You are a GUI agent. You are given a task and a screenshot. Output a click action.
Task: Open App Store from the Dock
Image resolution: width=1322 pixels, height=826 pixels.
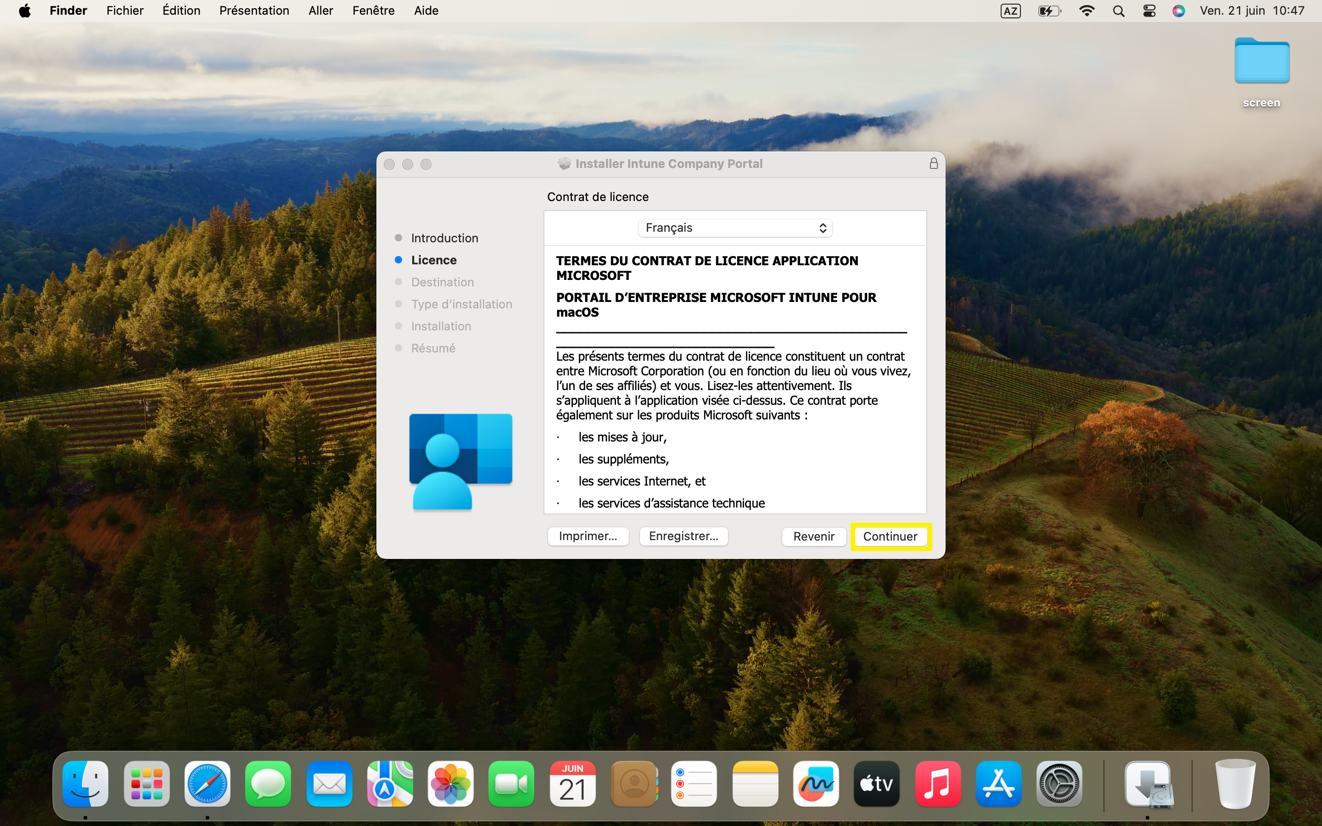click(999, 784)
